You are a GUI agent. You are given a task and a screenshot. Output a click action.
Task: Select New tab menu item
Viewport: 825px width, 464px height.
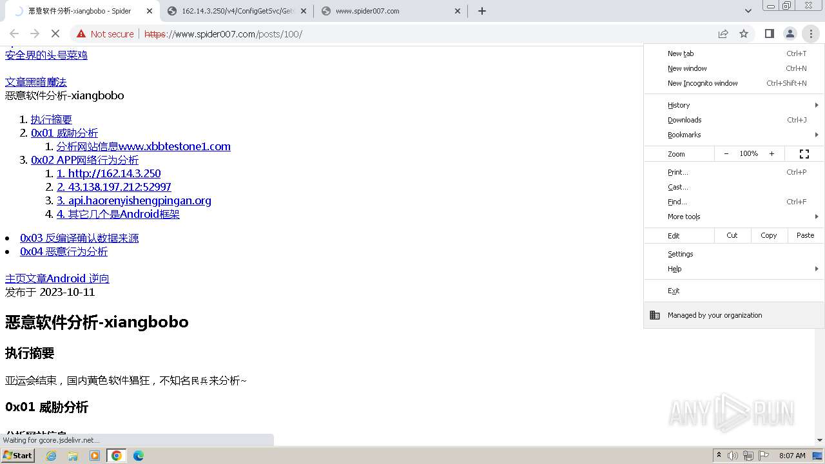coord(734,53)
